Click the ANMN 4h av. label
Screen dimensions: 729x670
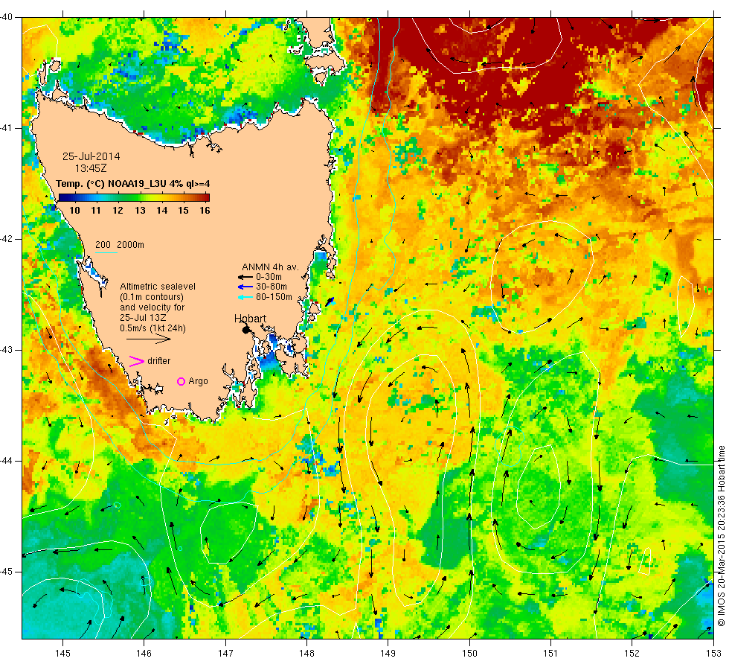[270, 267]
